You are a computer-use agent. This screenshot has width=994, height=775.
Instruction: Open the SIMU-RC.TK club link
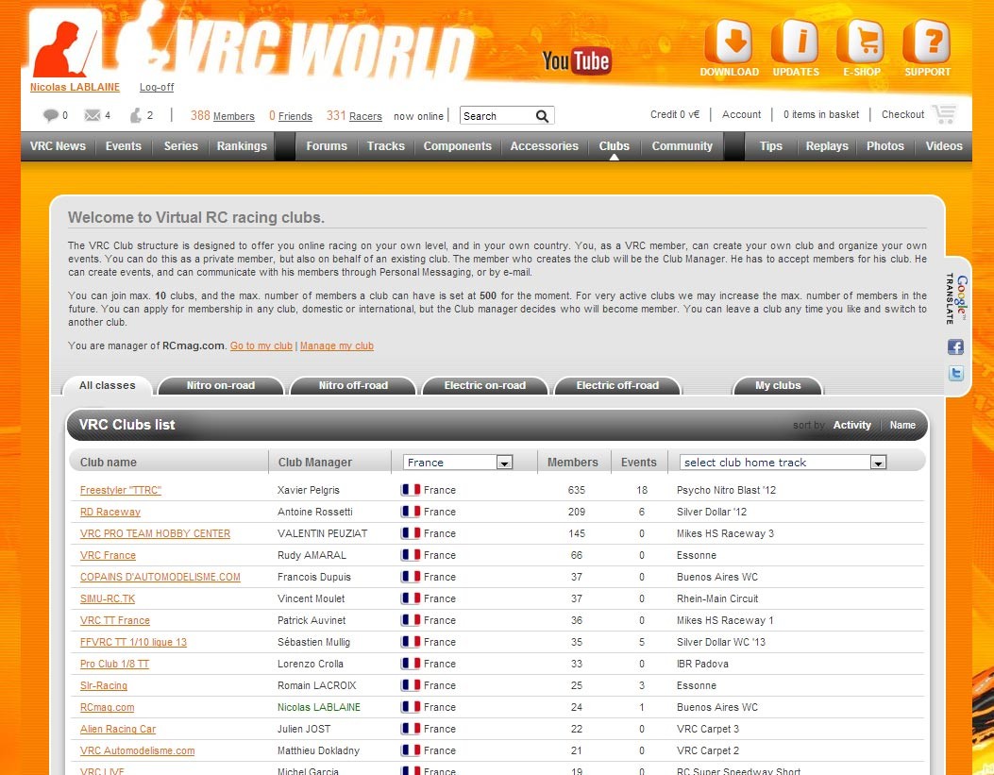tap(108, 598)
